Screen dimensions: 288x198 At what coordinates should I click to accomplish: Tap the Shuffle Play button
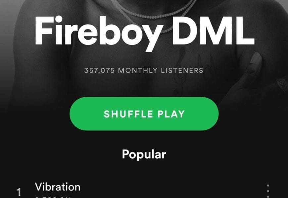click(144, 114)
